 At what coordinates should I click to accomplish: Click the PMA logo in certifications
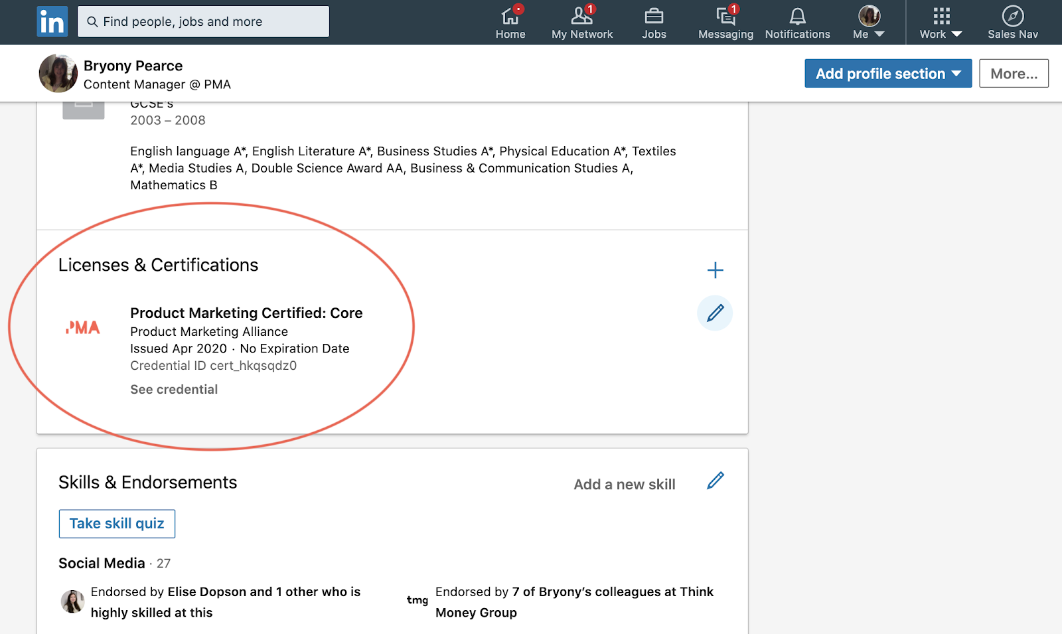(83, 327)
